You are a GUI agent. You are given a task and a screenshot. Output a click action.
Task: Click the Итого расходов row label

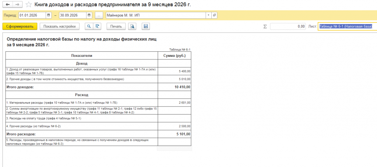82,134
